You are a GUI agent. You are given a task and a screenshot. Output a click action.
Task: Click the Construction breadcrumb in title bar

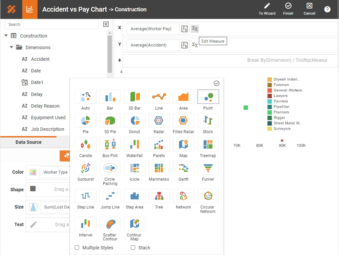click(130, 10)
